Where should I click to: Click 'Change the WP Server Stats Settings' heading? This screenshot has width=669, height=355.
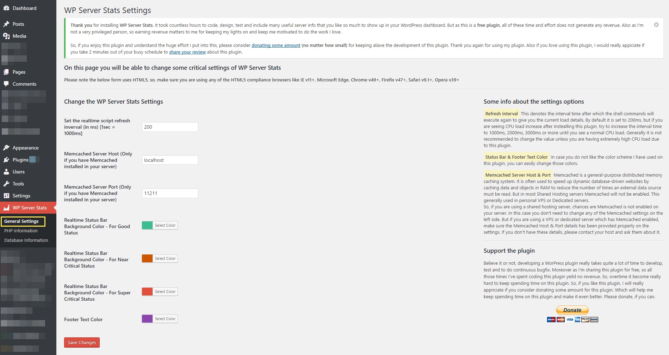[x=113, y=102]
